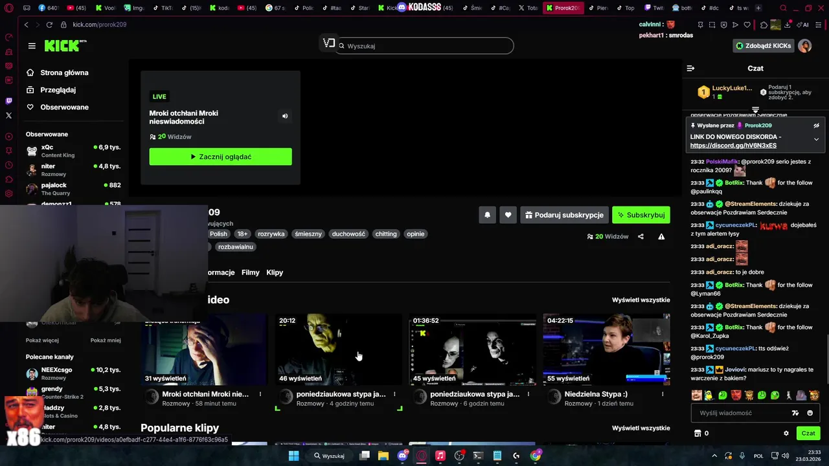The height and width of the screenshot is (466, 829).
Task: Toggle the notification bell for prorok209
Action: 487,215
